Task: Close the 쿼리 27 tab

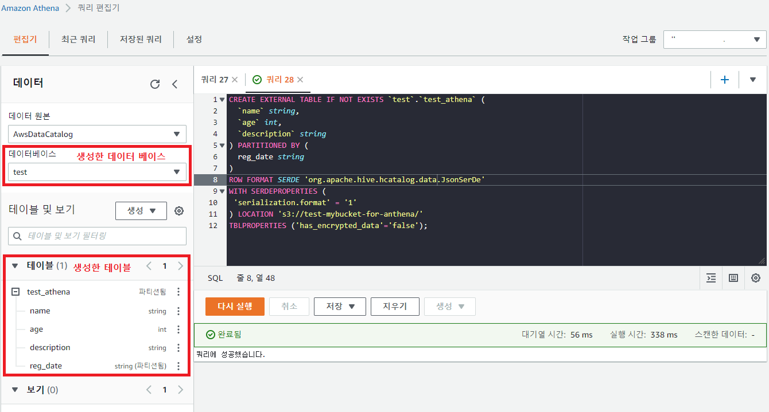Action: [235, 80]
